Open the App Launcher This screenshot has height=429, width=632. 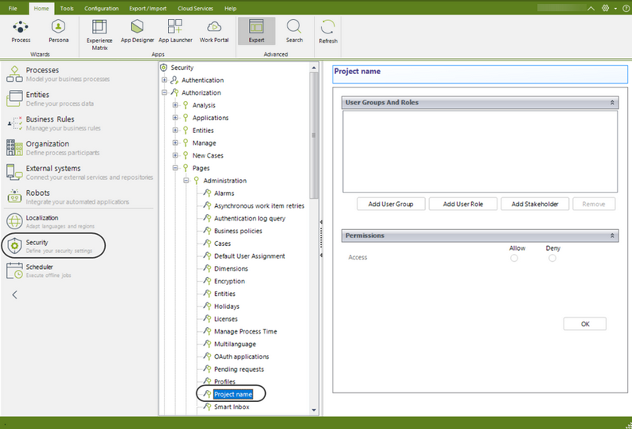point(175,32)
